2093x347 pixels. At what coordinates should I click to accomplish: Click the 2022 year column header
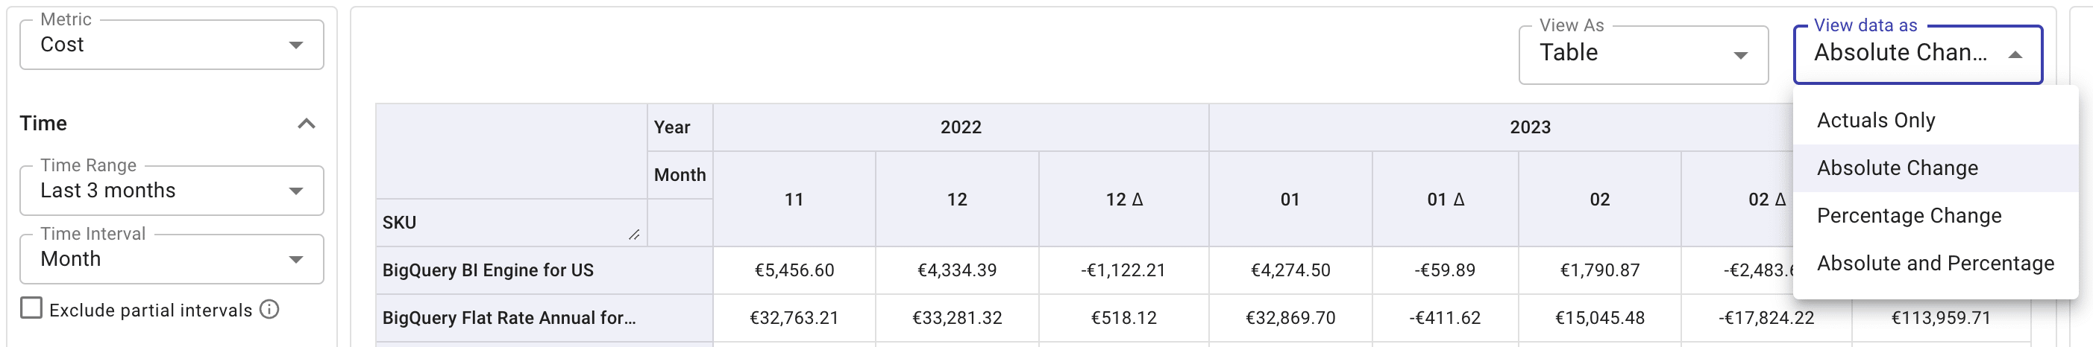[x=961, y=127]
